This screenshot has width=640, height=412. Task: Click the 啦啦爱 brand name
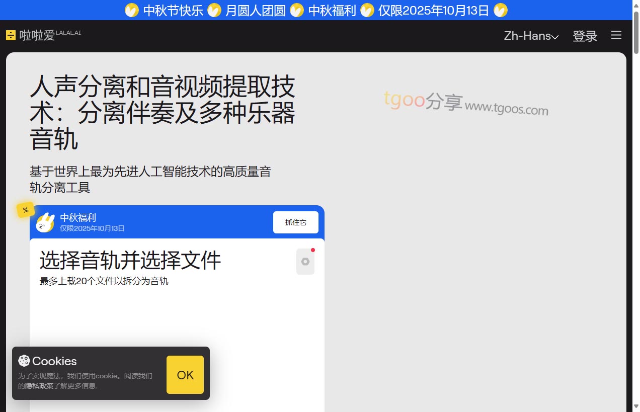coord(37,35)
